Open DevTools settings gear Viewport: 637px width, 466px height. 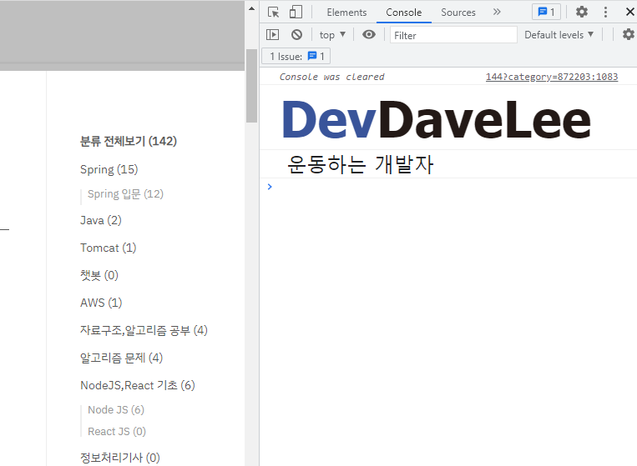582,13
